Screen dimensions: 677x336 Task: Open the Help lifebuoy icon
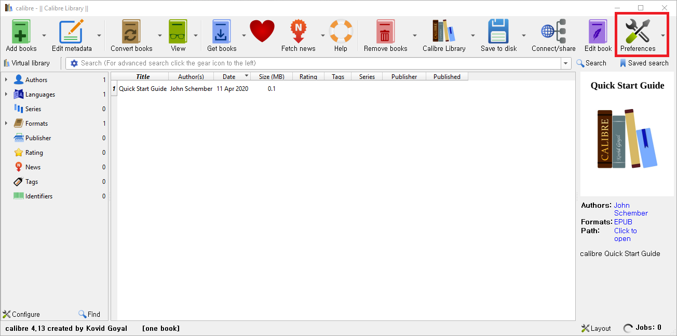(x=341, y=32)
